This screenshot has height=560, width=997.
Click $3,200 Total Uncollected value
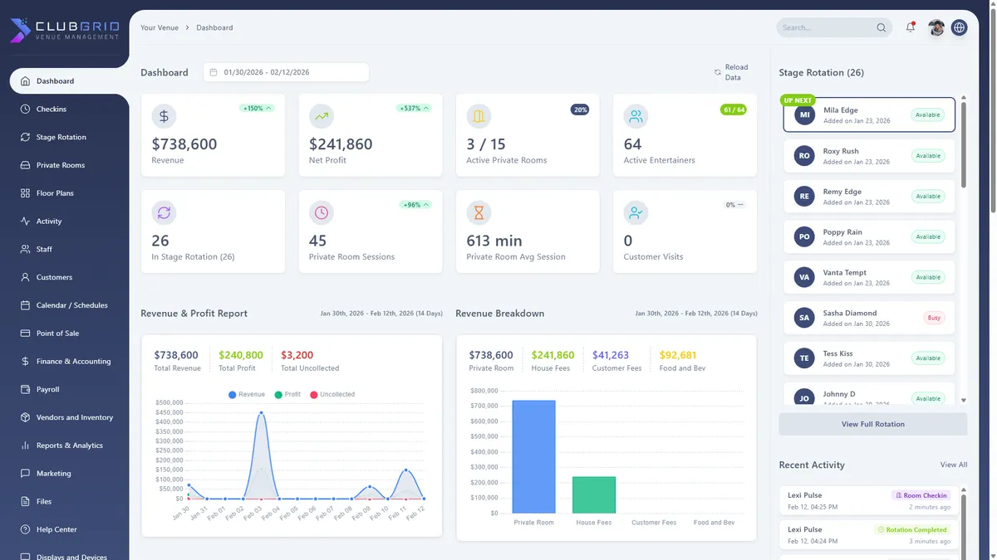(297, 355)
